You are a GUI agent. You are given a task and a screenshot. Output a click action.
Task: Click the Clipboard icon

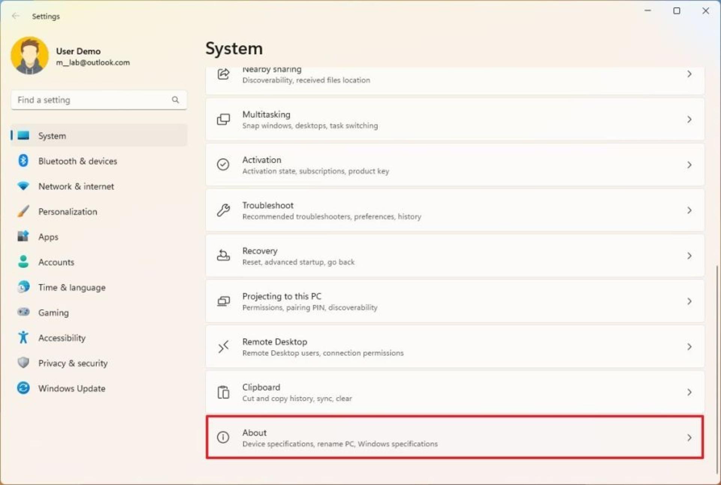point(223,392)
